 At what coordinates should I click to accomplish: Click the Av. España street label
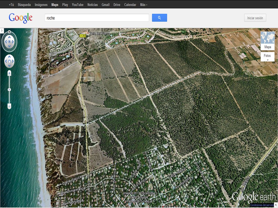pyautogui.click(x=89, y=184)
